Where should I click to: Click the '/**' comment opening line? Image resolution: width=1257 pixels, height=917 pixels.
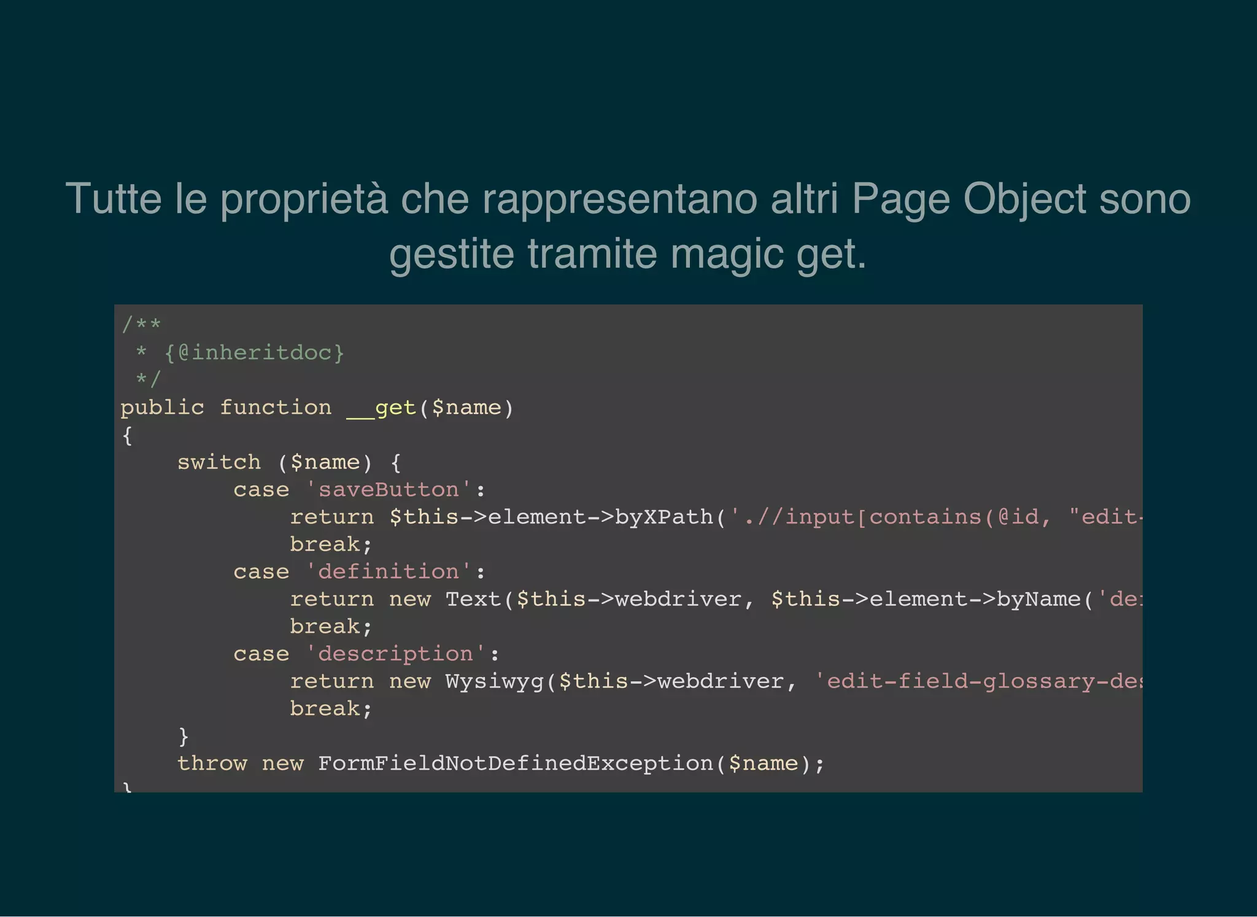pyautogui.click(x=141, y=324)
